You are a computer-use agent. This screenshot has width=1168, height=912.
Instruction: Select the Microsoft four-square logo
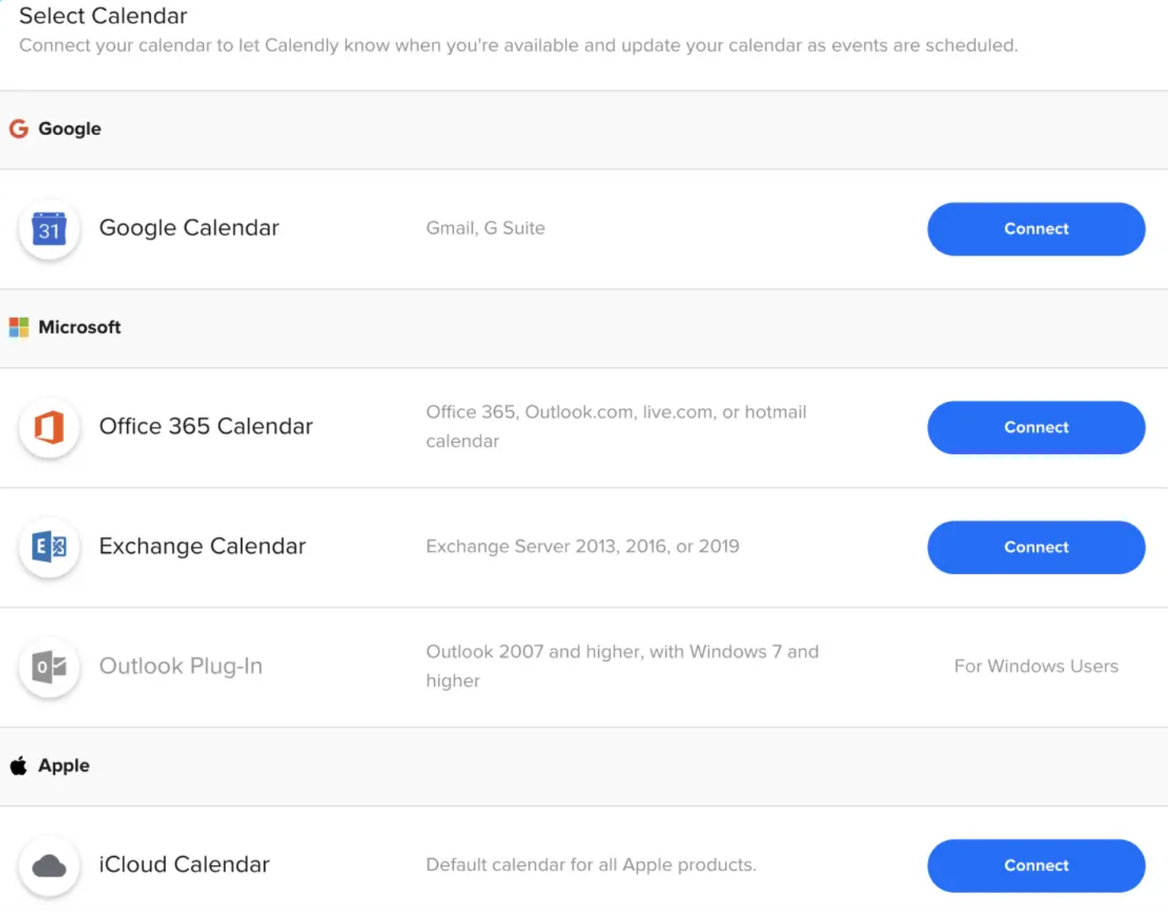point(17,327)
